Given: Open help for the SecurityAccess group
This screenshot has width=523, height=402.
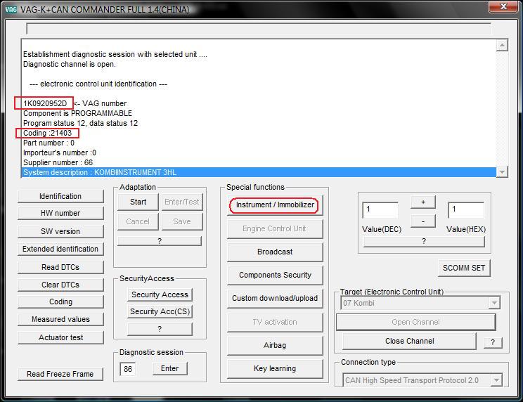Looking at the screenshot, I should tap(160, 329).
